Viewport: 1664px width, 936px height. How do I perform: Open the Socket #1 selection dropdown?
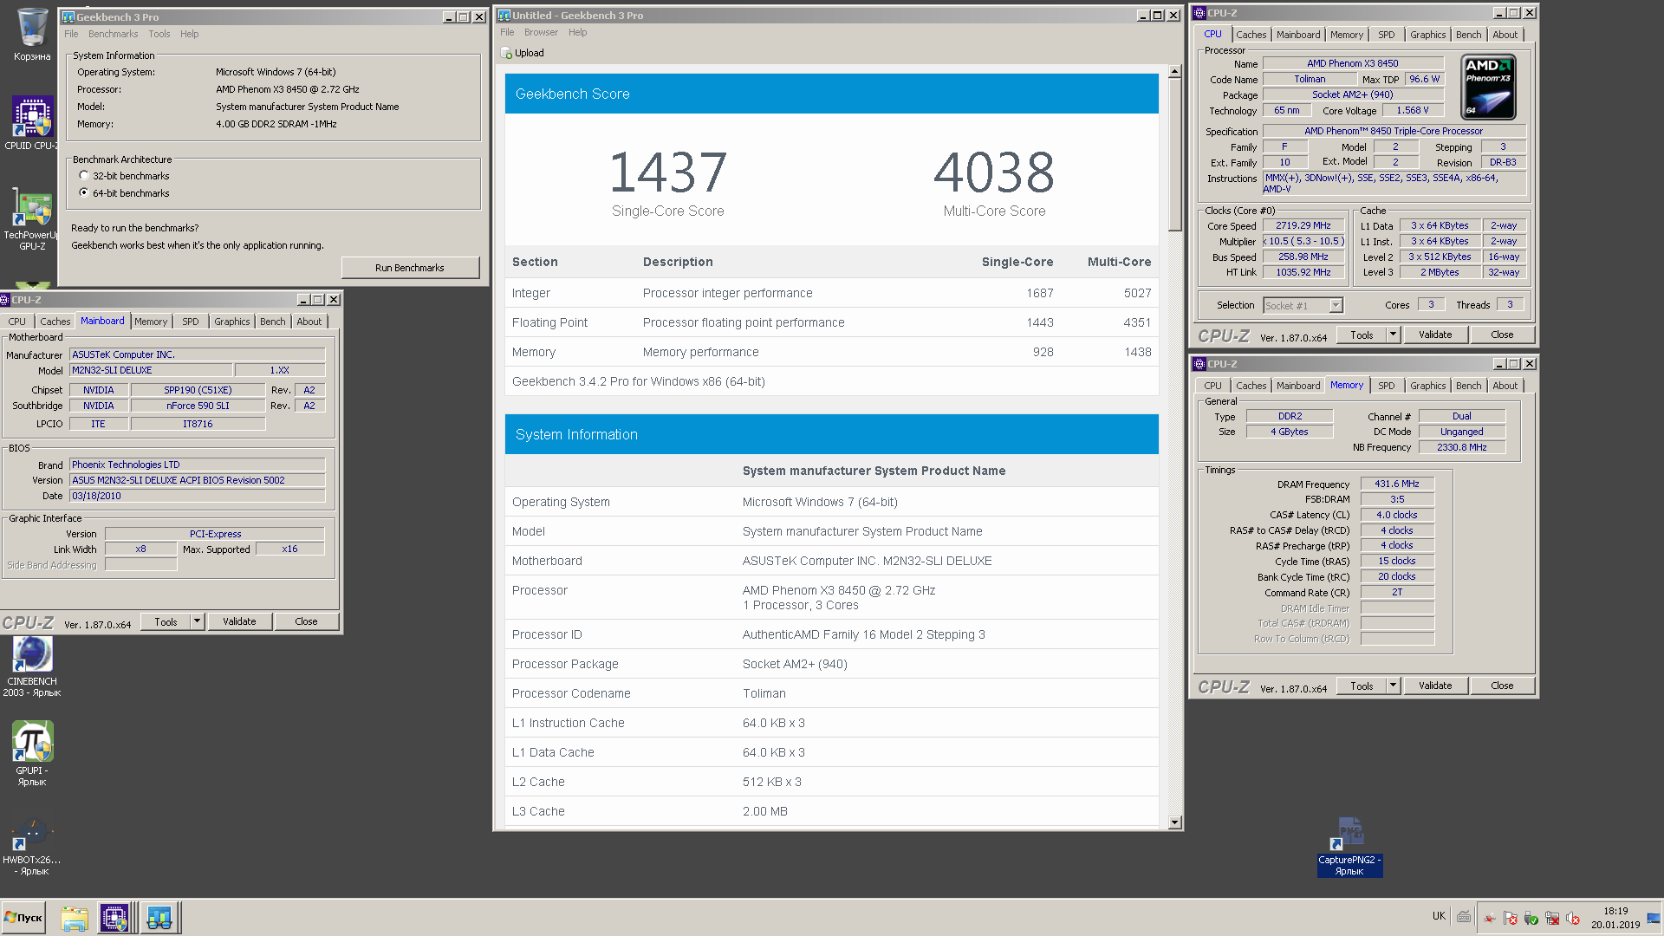1336,305
